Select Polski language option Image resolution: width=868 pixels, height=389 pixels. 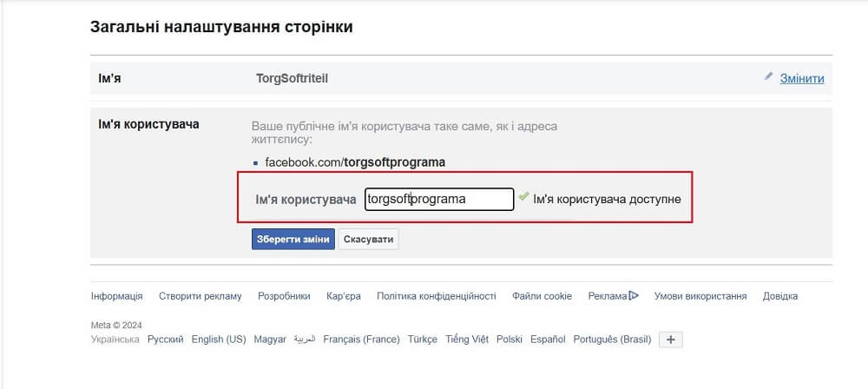point(510,340)
